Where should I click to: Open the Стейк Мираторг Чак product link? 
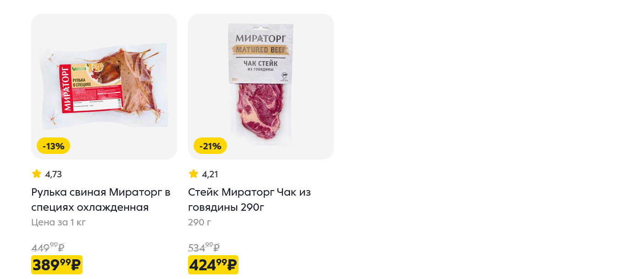tap(249, 200)
